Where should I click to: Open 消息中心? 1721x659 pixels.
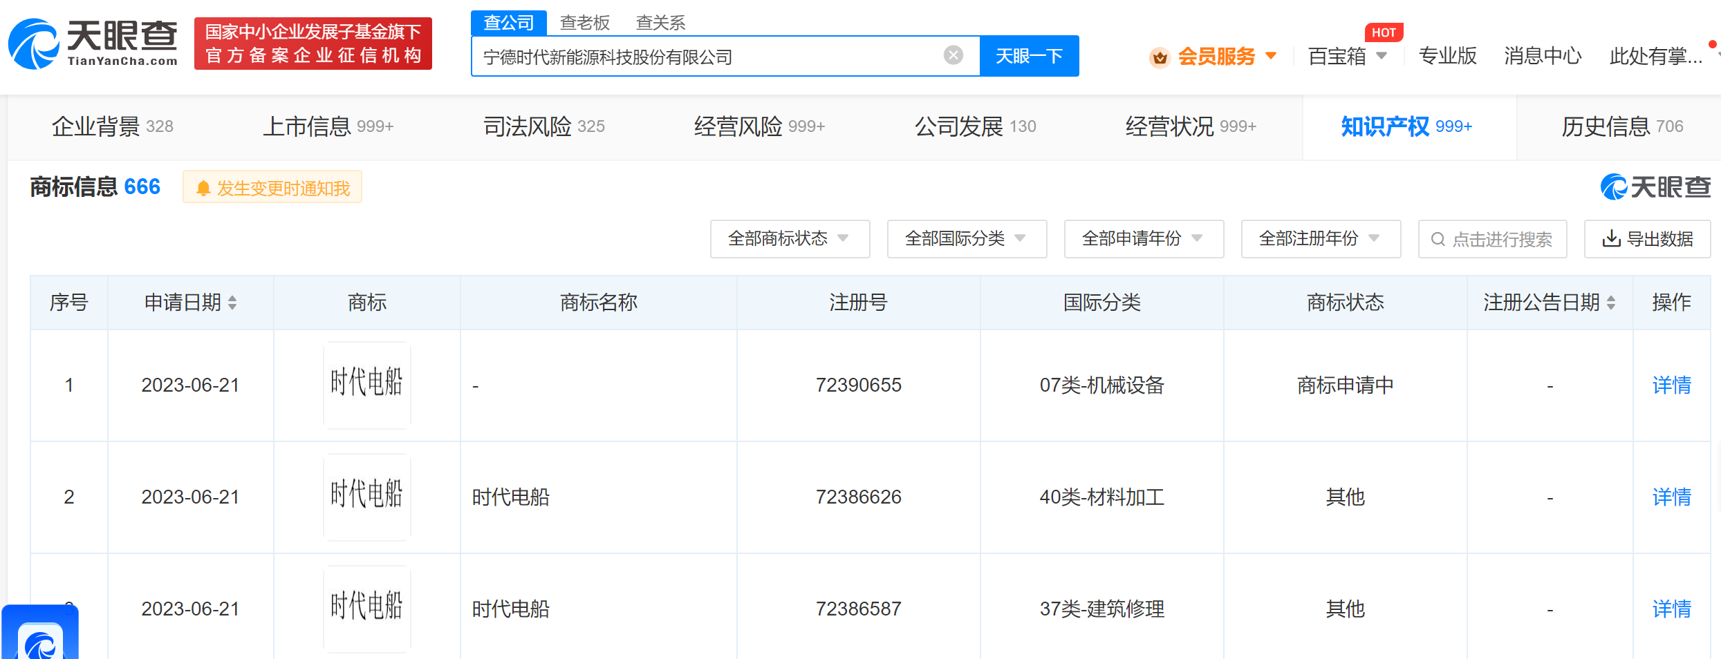click(1543, 56)
